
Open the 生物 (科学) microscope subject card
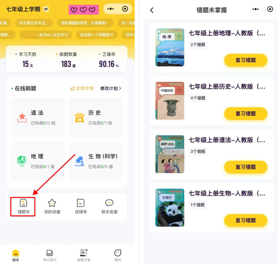tap(95, 161)
